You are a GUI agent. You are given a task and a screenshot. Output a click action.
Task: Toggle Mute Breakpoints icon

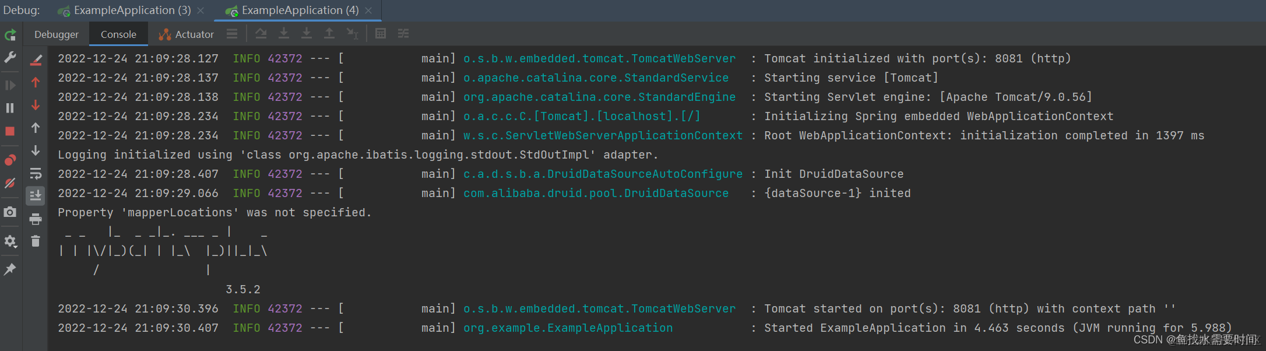(10, 183)
